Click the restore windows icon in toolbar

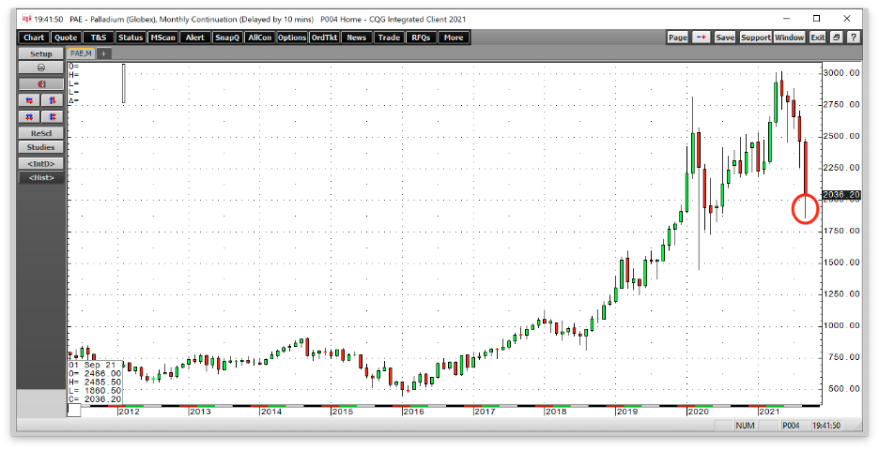[837, 37]
